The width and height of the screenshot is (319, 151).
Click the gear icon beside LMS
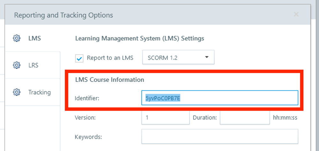(x=16, y=39)
